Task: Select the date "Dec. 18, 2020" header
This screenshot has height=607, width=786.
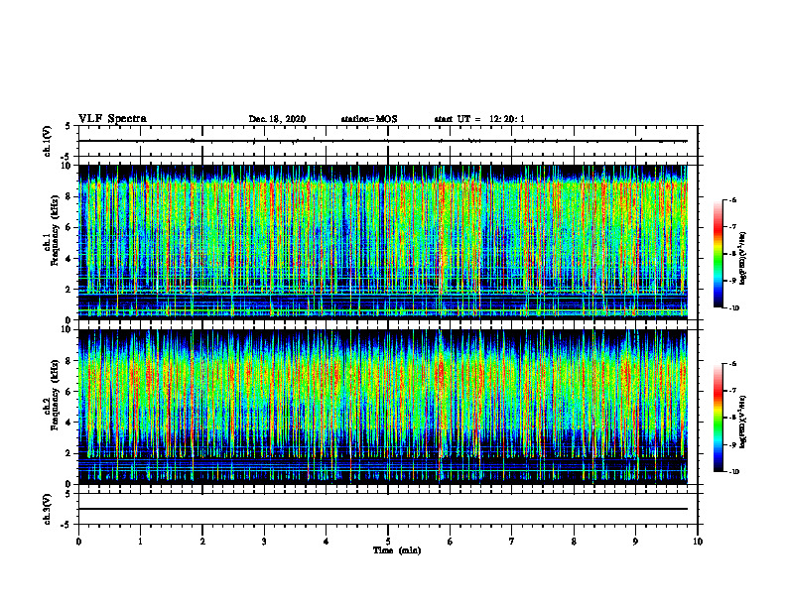Action: click(277, 119)
